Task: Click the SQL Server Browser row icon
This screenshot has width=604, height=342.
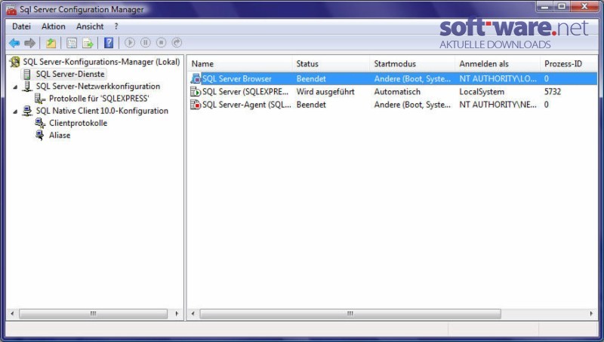Action: tap(196, 79)
